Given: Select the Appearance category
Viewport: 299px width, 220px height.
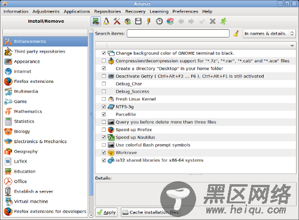Looking at the screenshot, I should pos(45,61).
